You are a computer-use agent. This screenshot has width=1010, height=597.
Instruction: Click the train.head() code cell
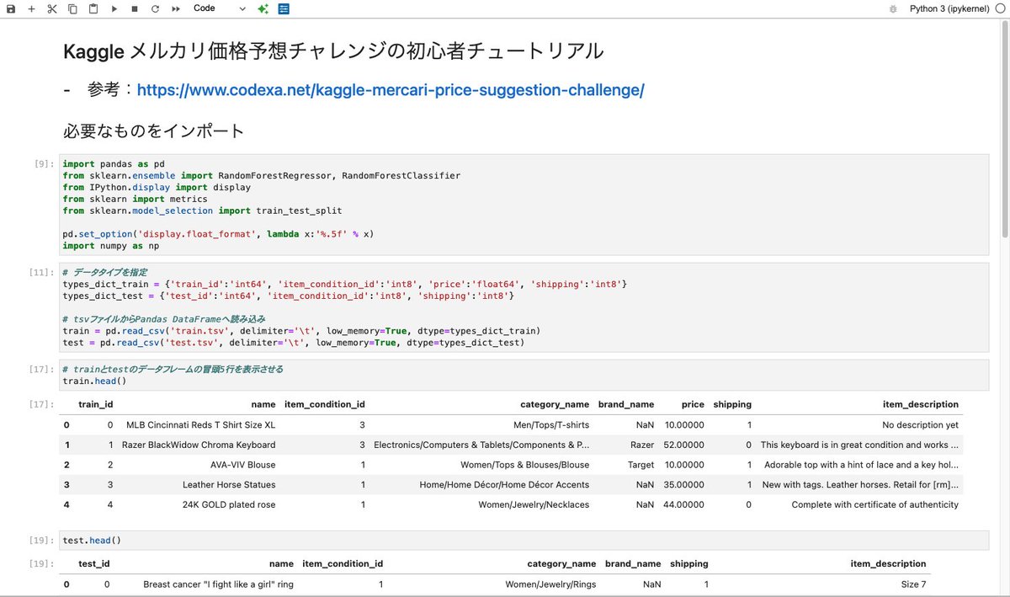tap(525, 375)
